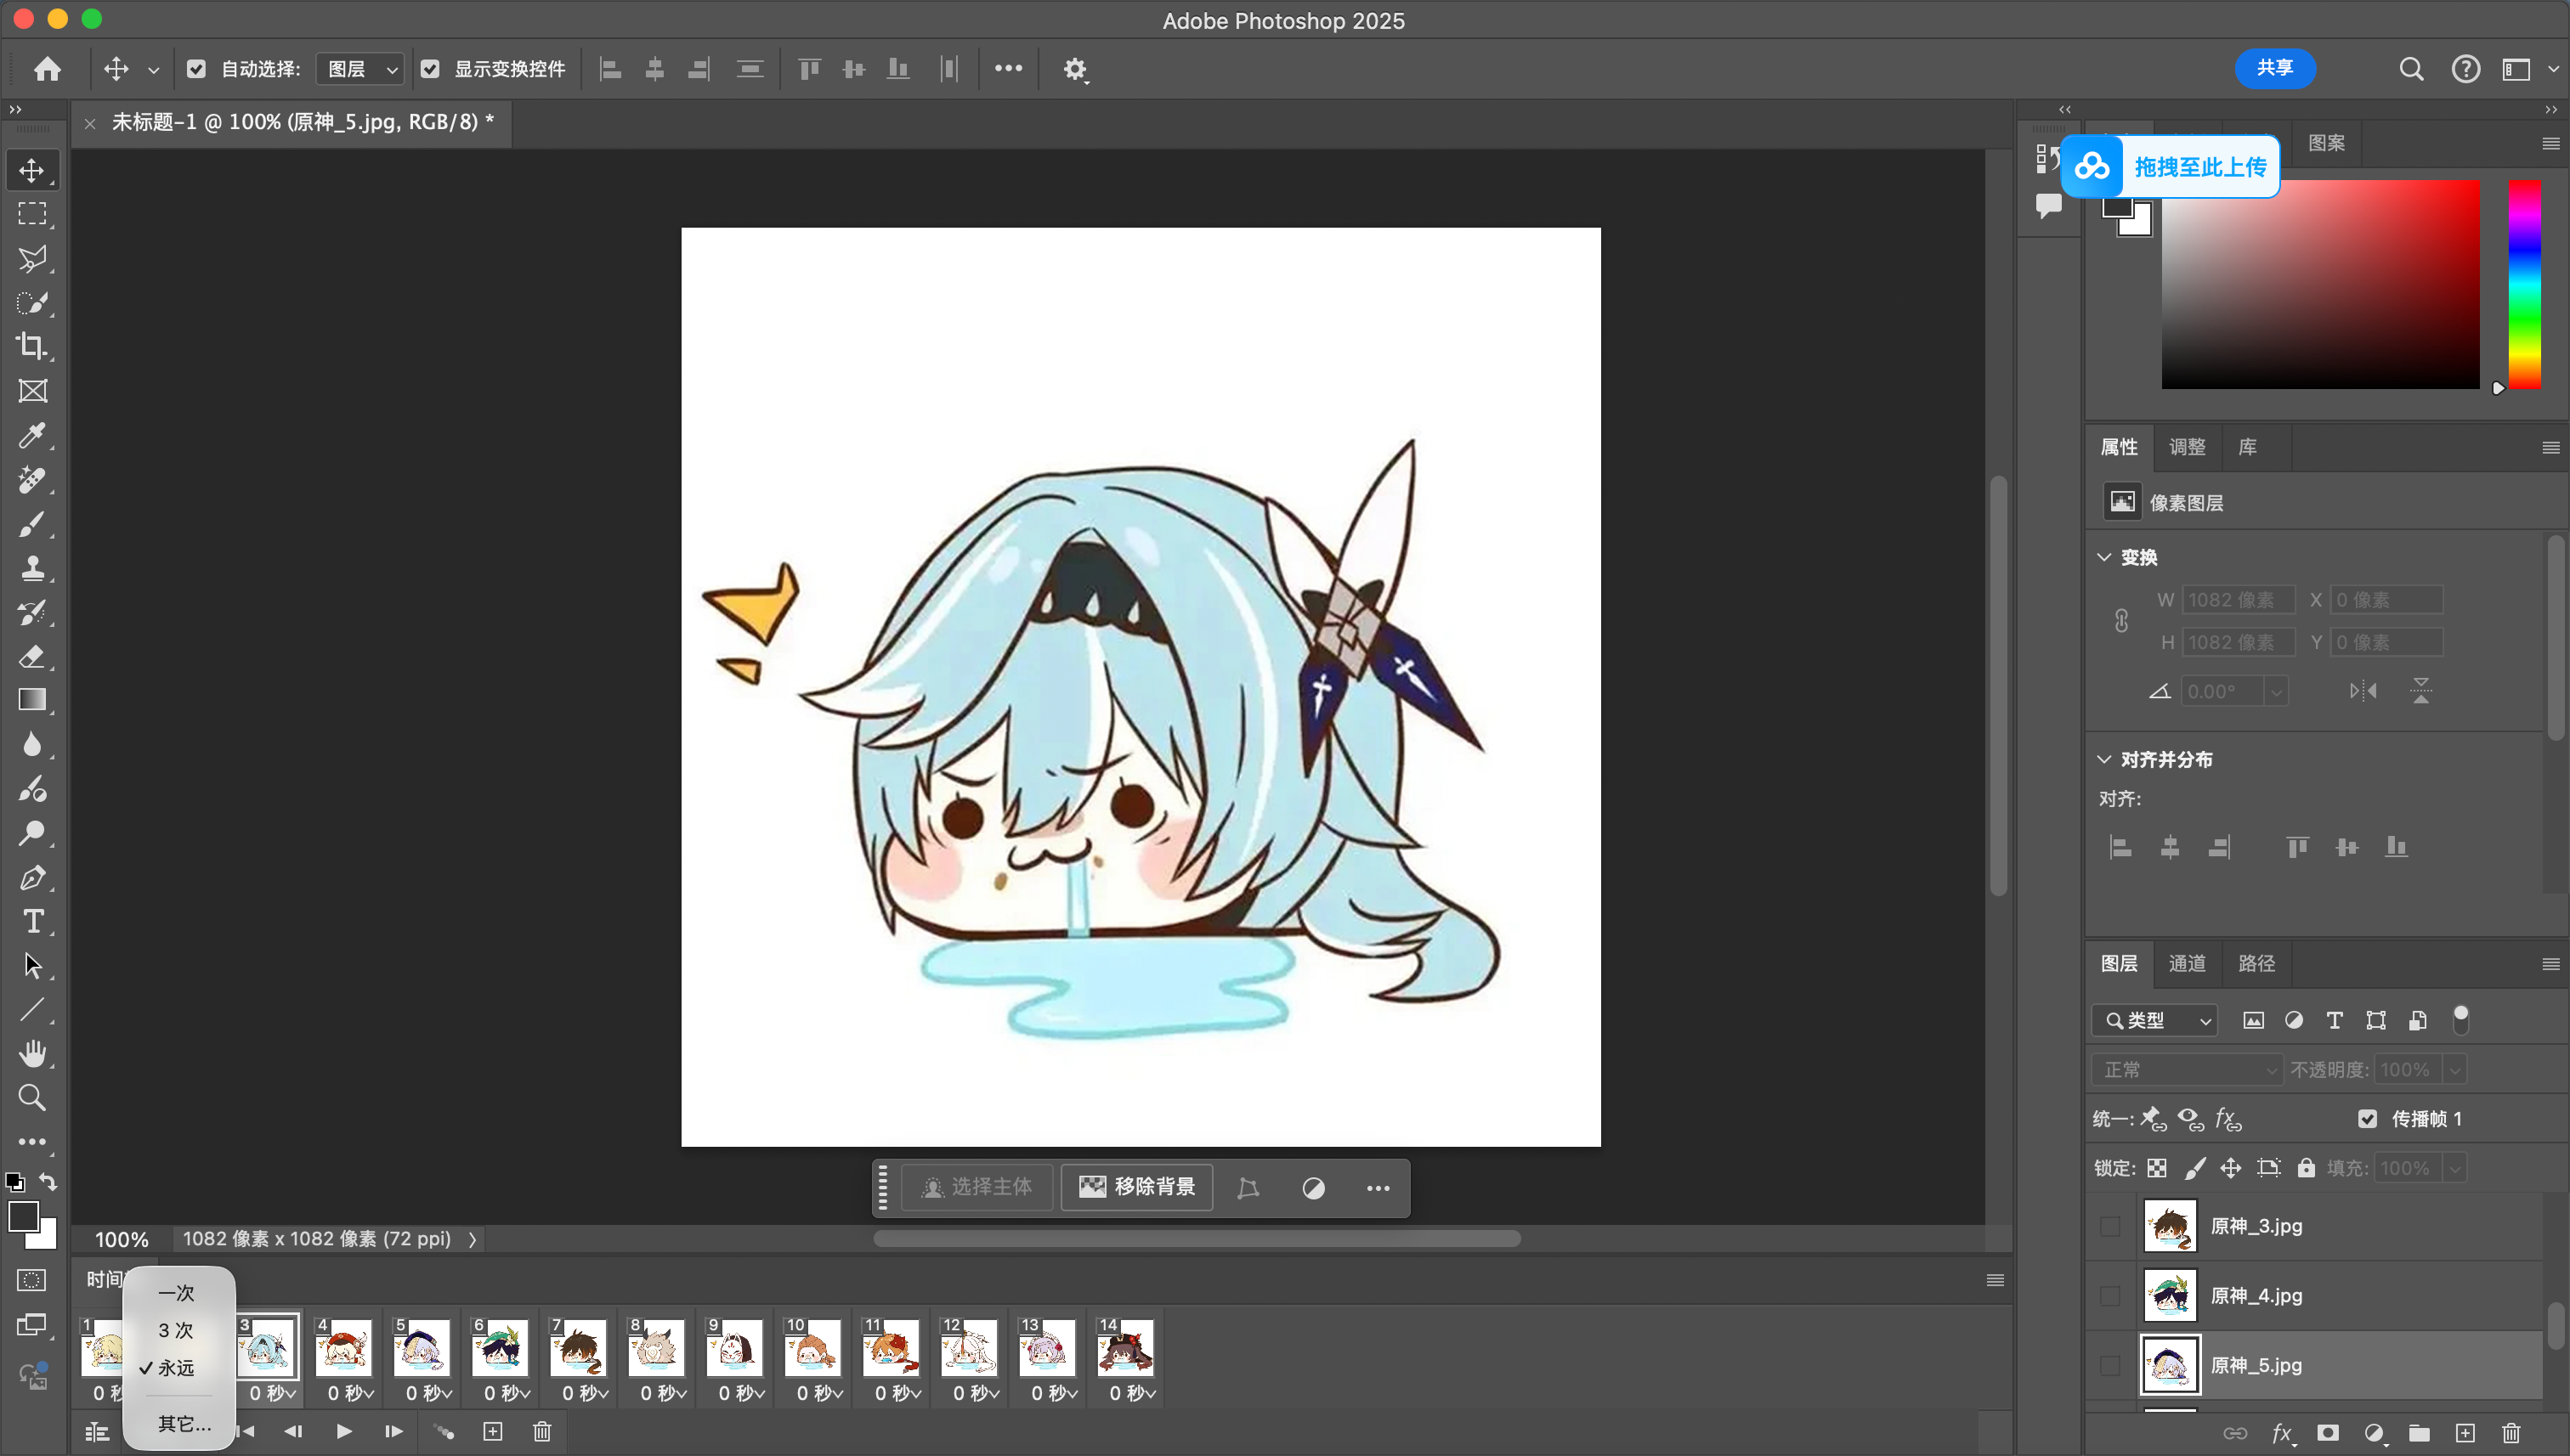Open the options bar gear settings
Screen dimensions: 2570x1456
coord(1075,69)
